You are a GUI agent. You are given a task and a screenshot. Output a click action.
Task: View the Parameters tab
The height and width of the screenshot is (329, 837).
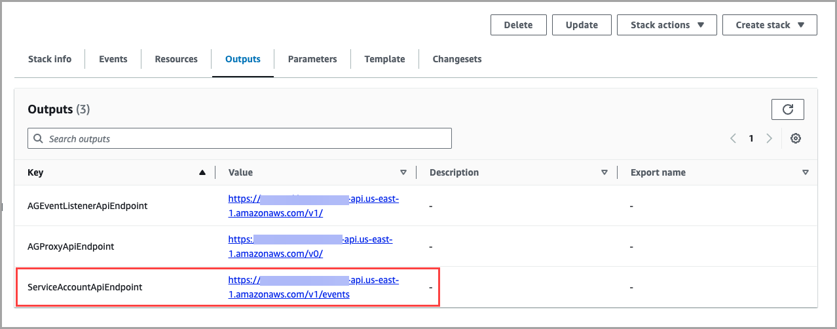click(312, 59)
